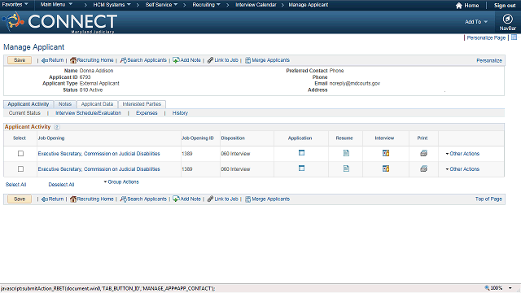Open Resume icon in first applicant row

click(x=346, y=153)
